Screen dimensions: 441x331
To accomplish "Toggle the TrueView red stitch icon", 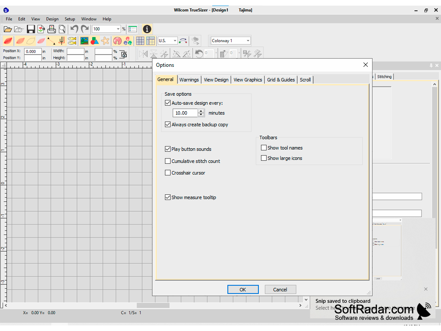I will point(8,41).
